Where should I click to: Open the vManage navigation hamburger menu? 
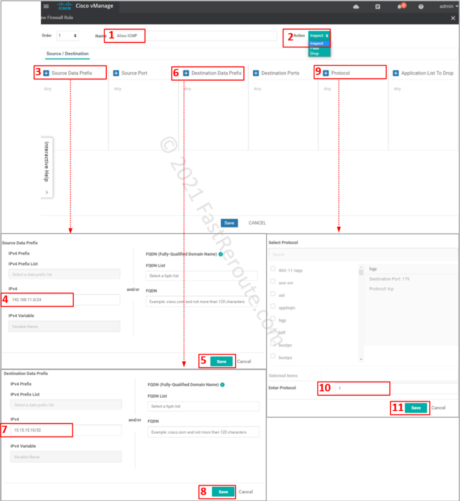click(x=46, y=6)
